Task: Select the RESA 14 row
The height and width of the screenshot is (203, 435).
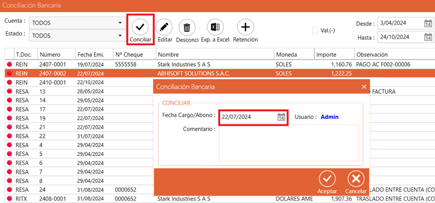Action: click(x=79, y=100)
